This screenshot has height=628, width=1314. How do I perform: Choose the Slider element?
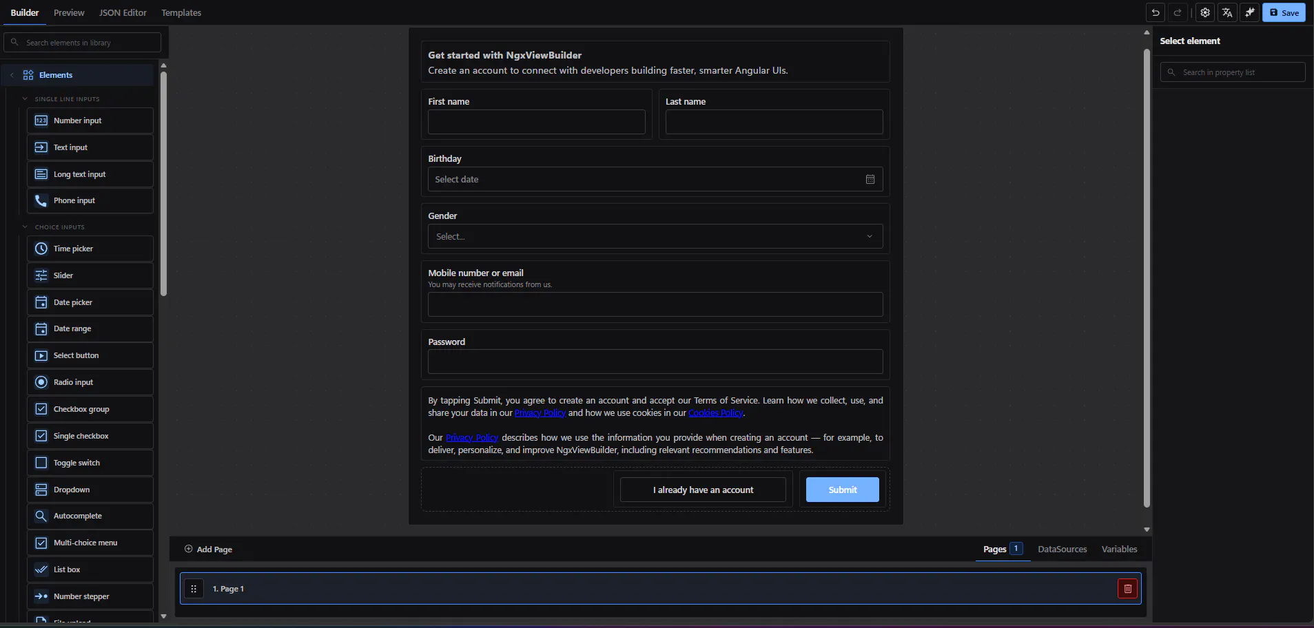point(90,275)
